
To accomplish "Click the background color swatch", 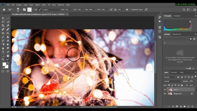I will coord(7,67).
